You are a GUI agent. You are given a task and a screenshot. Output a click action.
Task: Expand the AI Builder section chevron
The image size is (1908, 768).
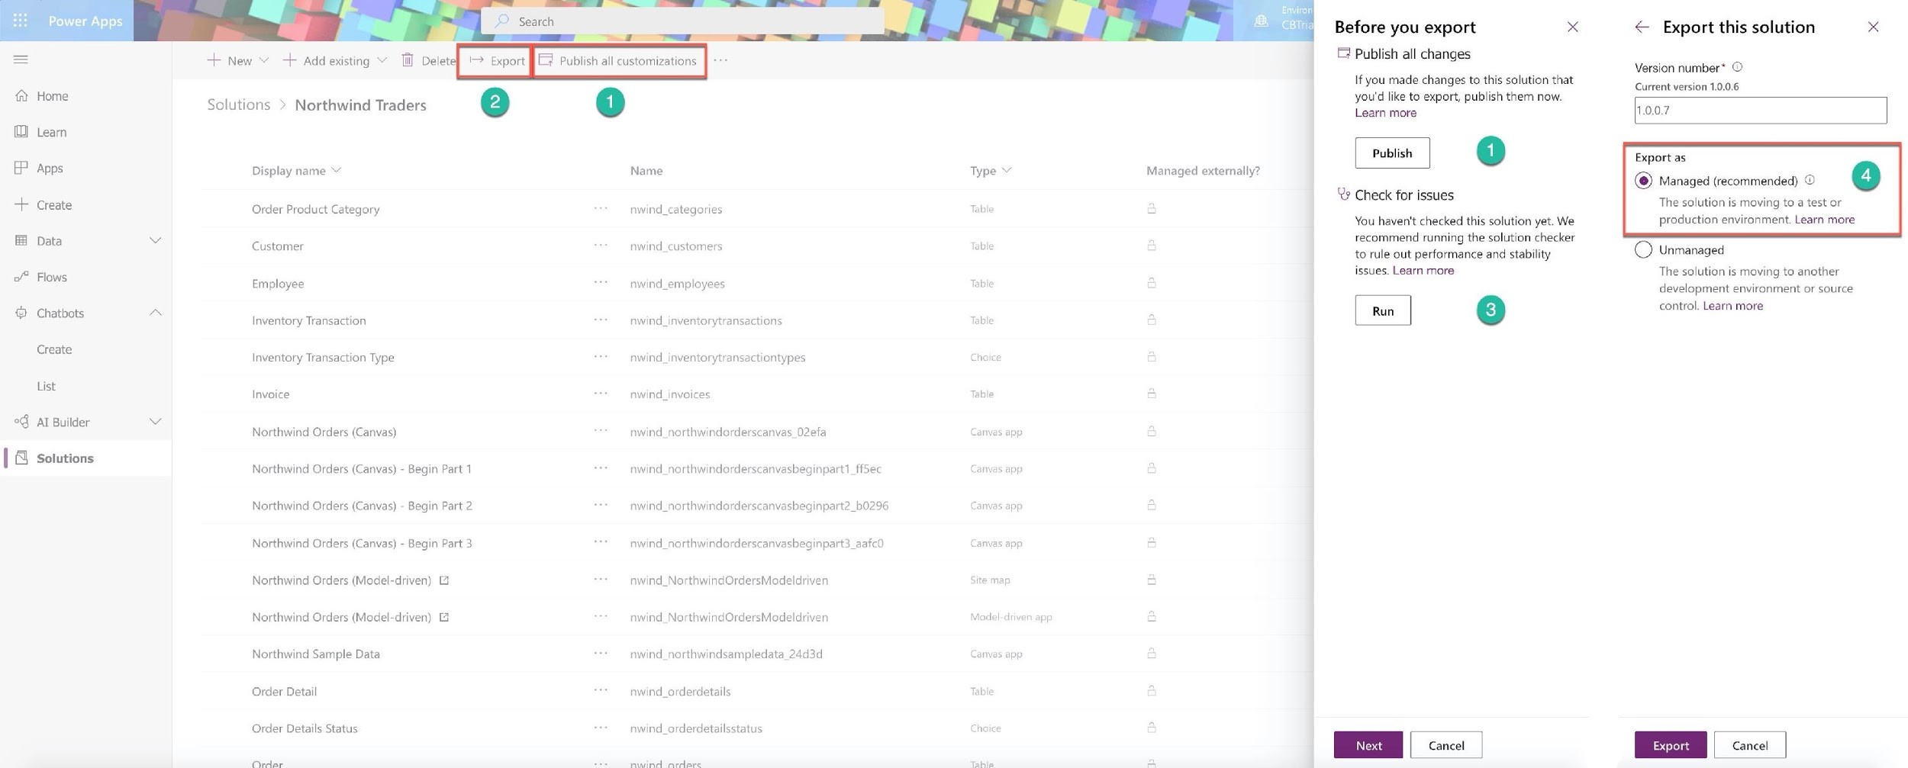pyautogui.click(x=155, y=422)
